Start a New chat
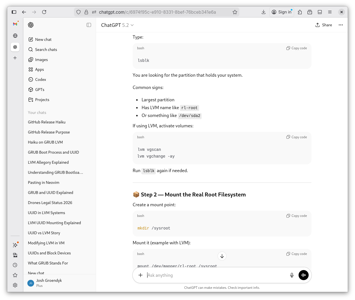The image size is (355, 300). pyautogui.click(x=43, y=39)
